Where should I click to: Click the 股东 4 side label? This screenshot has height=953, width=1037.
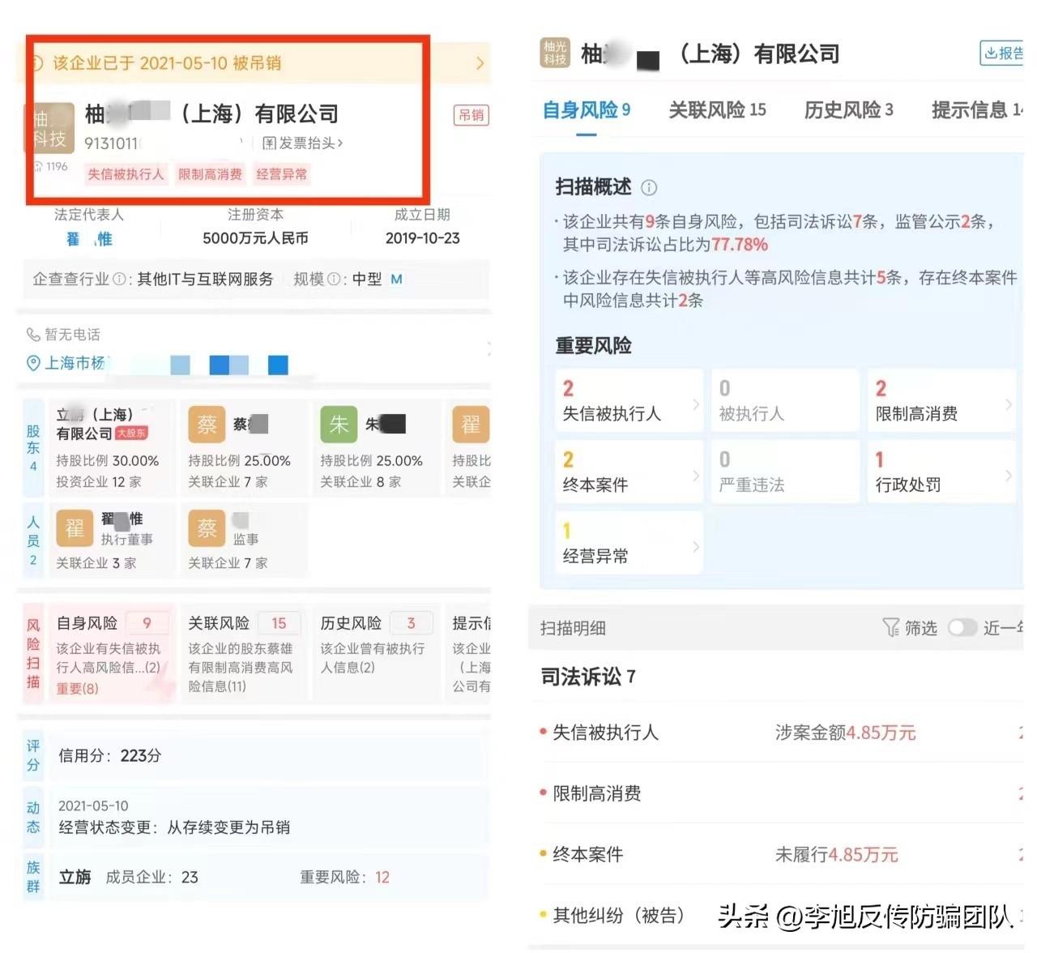pyautogui.click(x=33, y=448)
